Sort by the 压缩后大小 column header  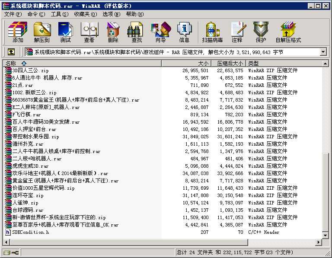[228, 63]
